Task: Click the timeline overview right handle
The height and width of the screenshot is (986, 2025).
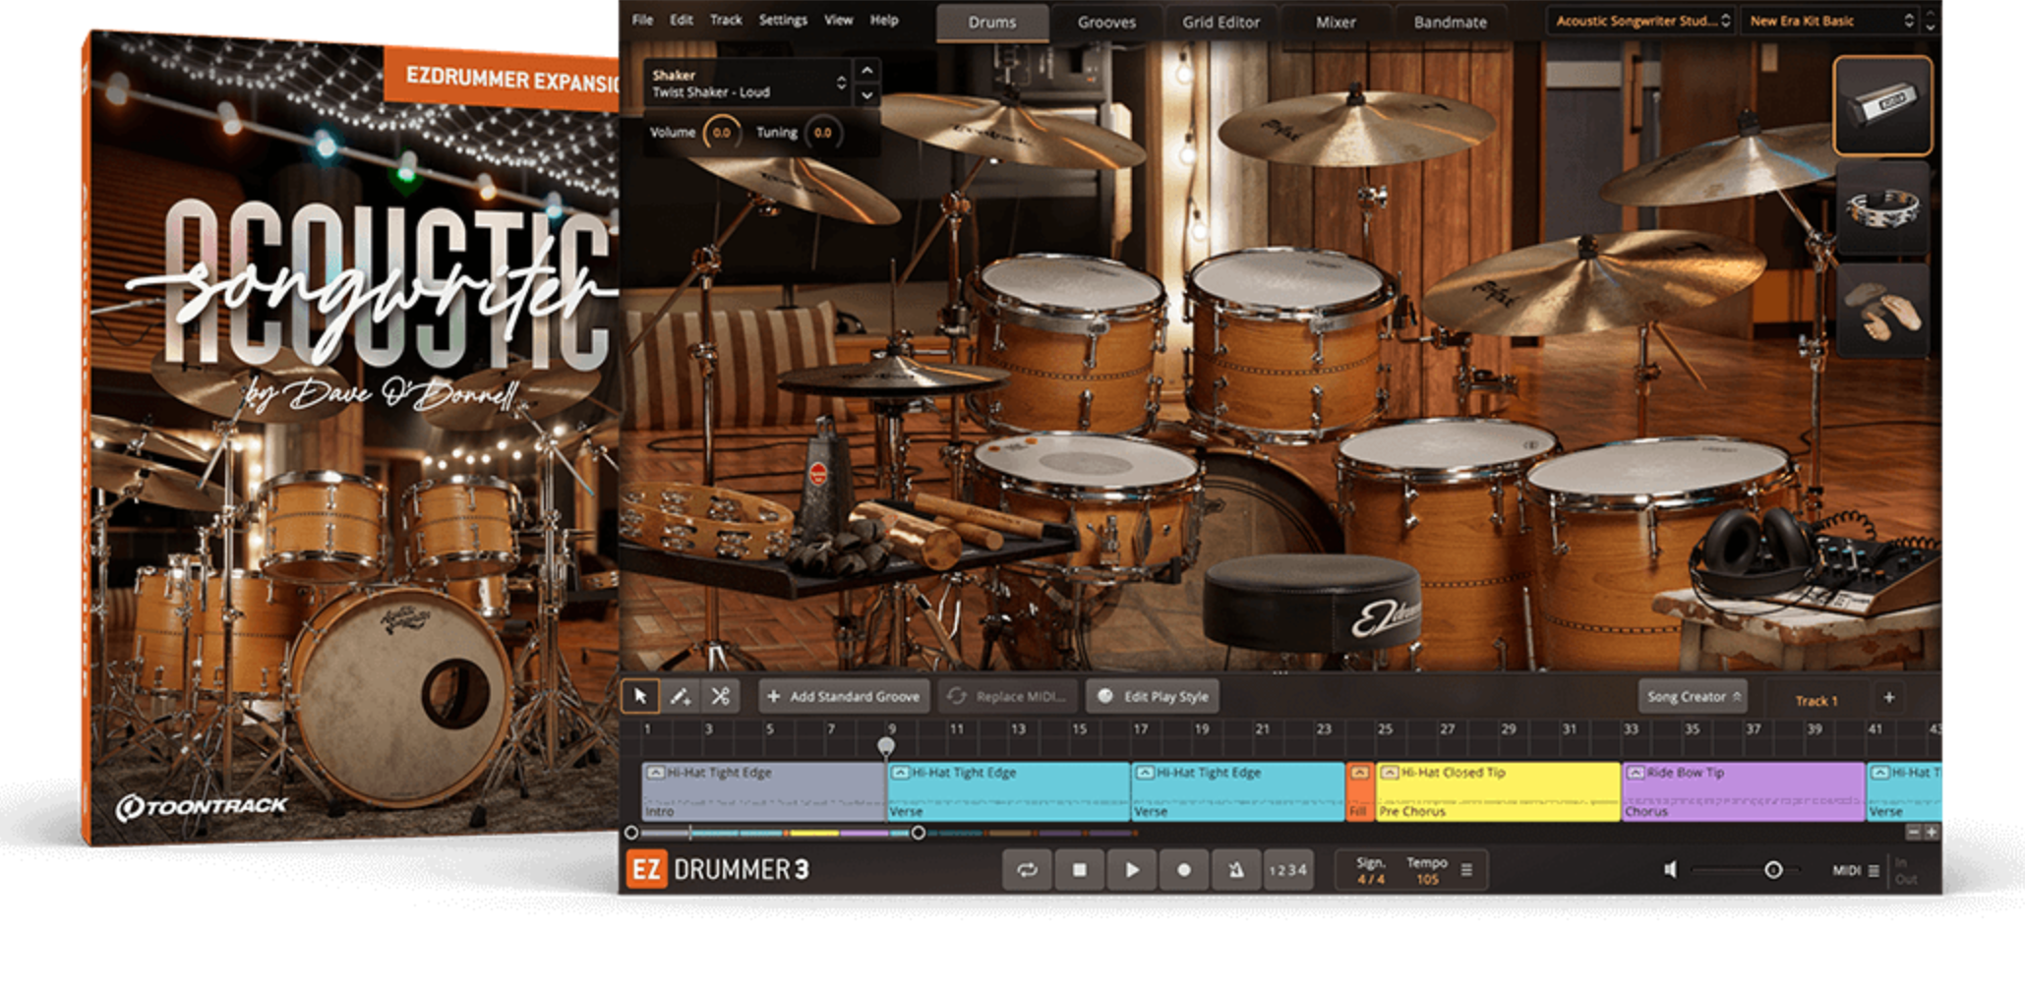Action: click(x=918, y=833)
